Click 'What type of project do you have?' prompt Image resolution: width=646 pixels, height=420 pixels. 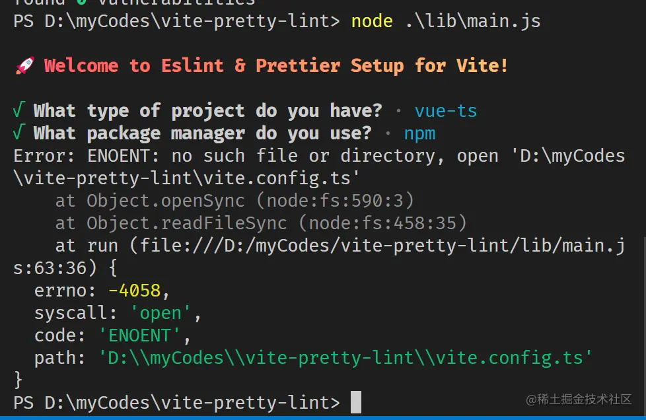pyautogui.click(x=208, y=111)
